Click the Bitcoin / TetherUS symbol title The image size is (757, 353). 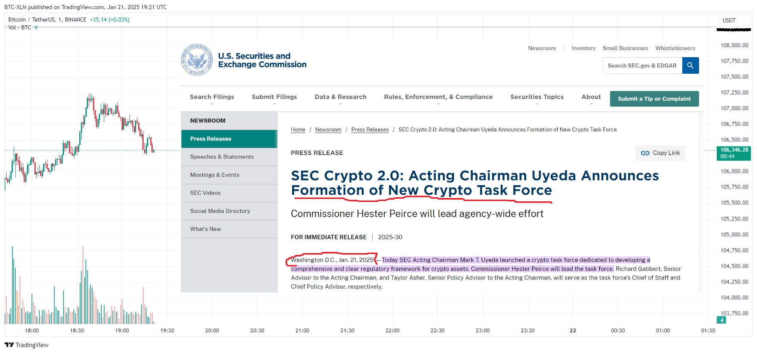coord(47,19)
